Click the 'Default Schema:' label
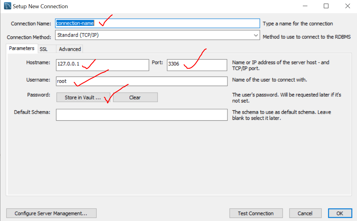Screen dimensions: 357x221 pyautogui.click(x=32, y=112)
